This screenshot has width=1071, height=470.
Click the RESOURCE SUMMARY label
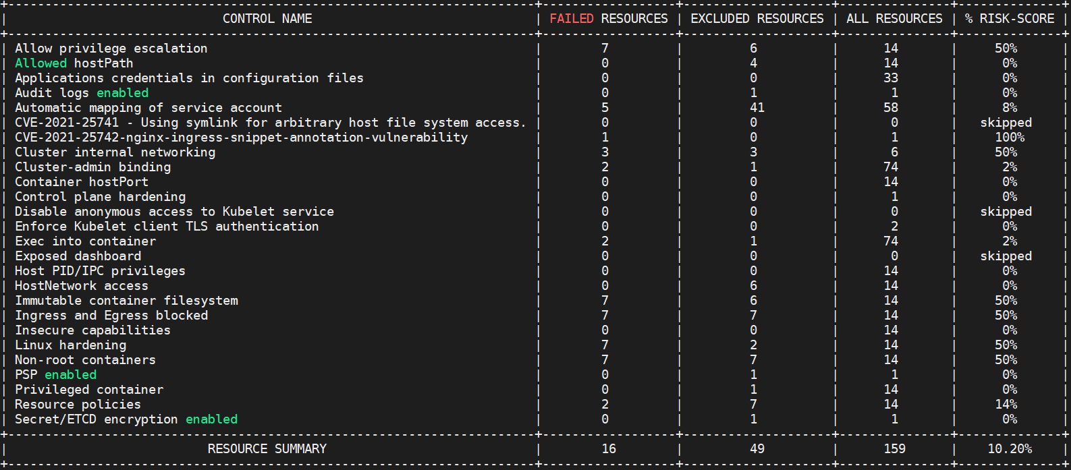[x=267, y=449]
